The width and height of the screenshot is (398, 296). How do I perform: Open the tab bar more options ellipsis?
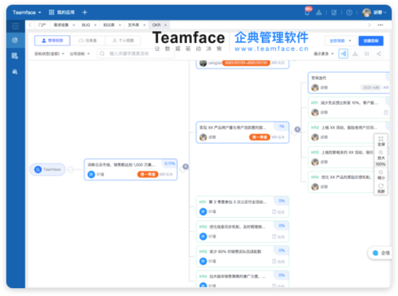380,25
